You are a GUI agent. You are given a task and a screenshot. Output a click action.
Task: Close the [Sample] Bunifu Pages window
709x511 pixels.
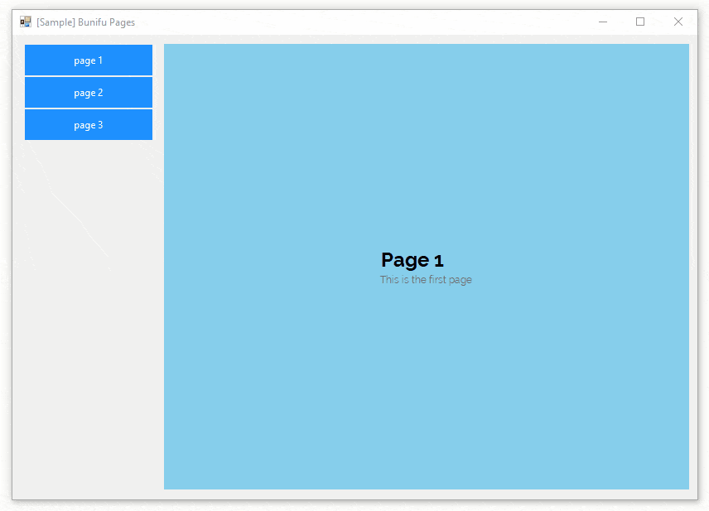(x=678, y=22)
